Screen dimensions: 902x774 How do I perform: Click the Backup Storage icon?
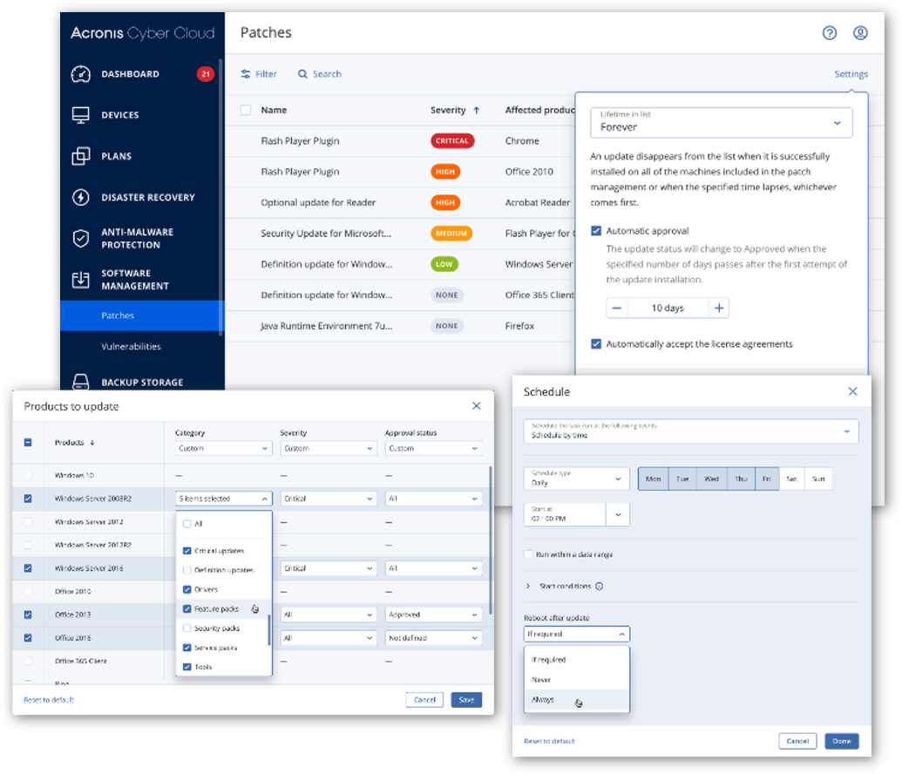tap(80, 382)
